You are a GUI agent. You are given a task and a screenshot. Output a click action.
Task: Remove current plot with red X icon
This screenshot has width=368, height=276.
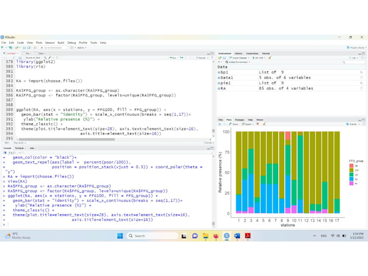click(x=258, y=124)
